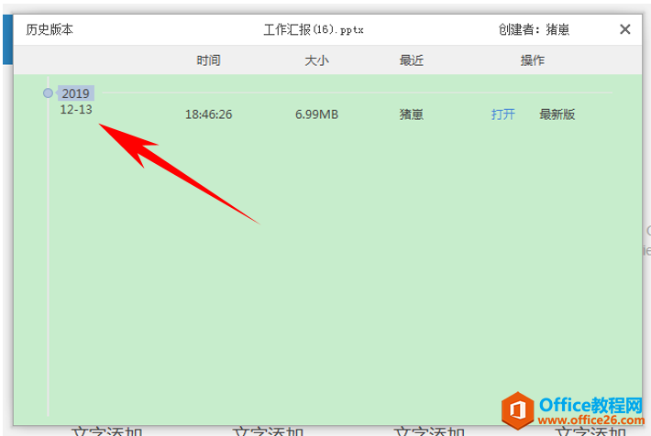Click the 最近 column header
The width and height of the screenshot is (651, 436).
pos(412,60)
